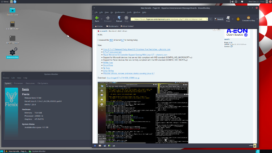Select the System tab in System Monitor
This screenshot has height=153, width=272.
(8, 83)
